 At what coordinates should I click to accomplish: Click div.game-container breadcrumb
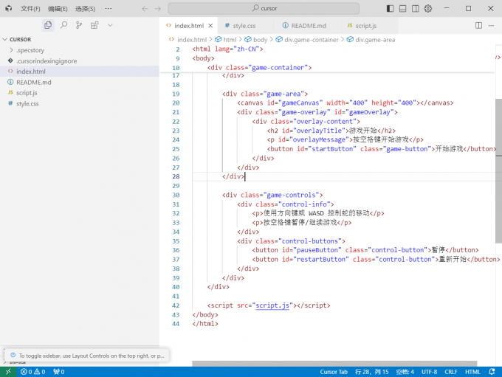coord(307,40)
